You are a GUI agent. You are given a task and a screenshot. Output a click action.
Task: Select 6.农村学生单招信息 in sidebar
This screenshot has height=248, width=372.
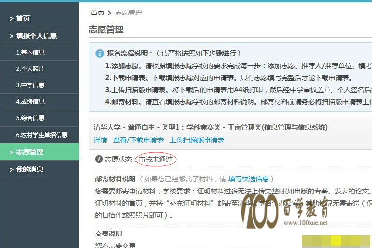(42, 135)
